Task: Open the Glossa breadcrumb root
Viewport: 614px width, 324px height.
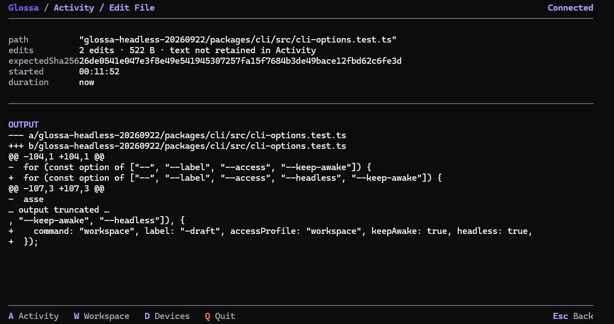Action: click(x=24, y=8)
